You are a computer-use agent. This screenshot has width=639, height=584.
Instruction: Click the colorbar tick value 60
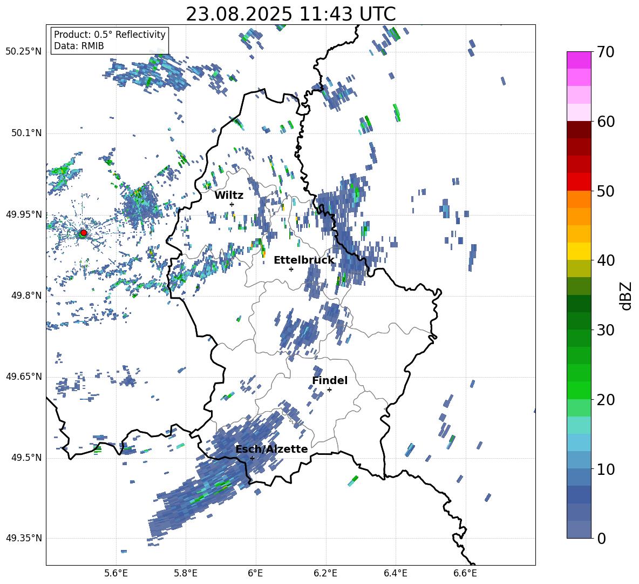[x=606, y=122]
